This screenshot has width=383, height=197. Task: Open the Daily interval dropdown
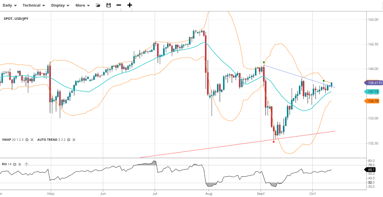click(10, 5)
